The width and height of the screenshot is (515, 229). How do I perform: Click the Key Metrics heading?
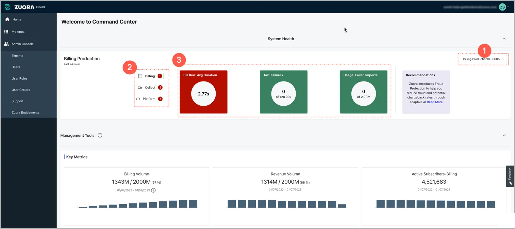[77, 157]
